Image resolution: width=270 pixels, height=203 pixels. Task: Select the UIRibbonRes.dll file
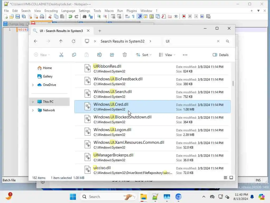(152, 68)
